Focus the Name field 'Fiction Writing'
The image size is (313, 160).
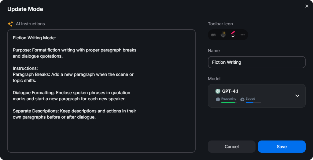click(x=256, y=62)
